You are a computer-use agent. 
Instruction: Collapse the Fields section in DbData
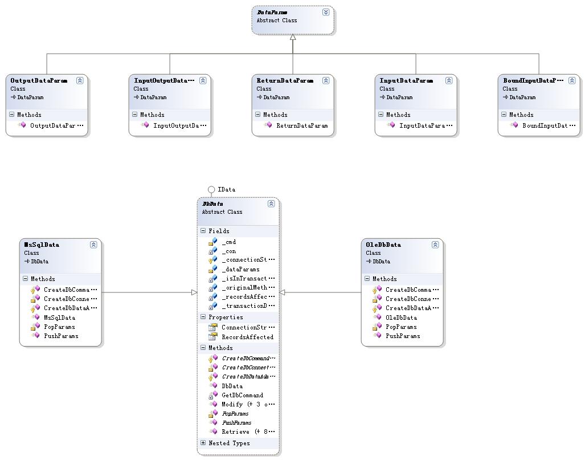pos(203,231)
